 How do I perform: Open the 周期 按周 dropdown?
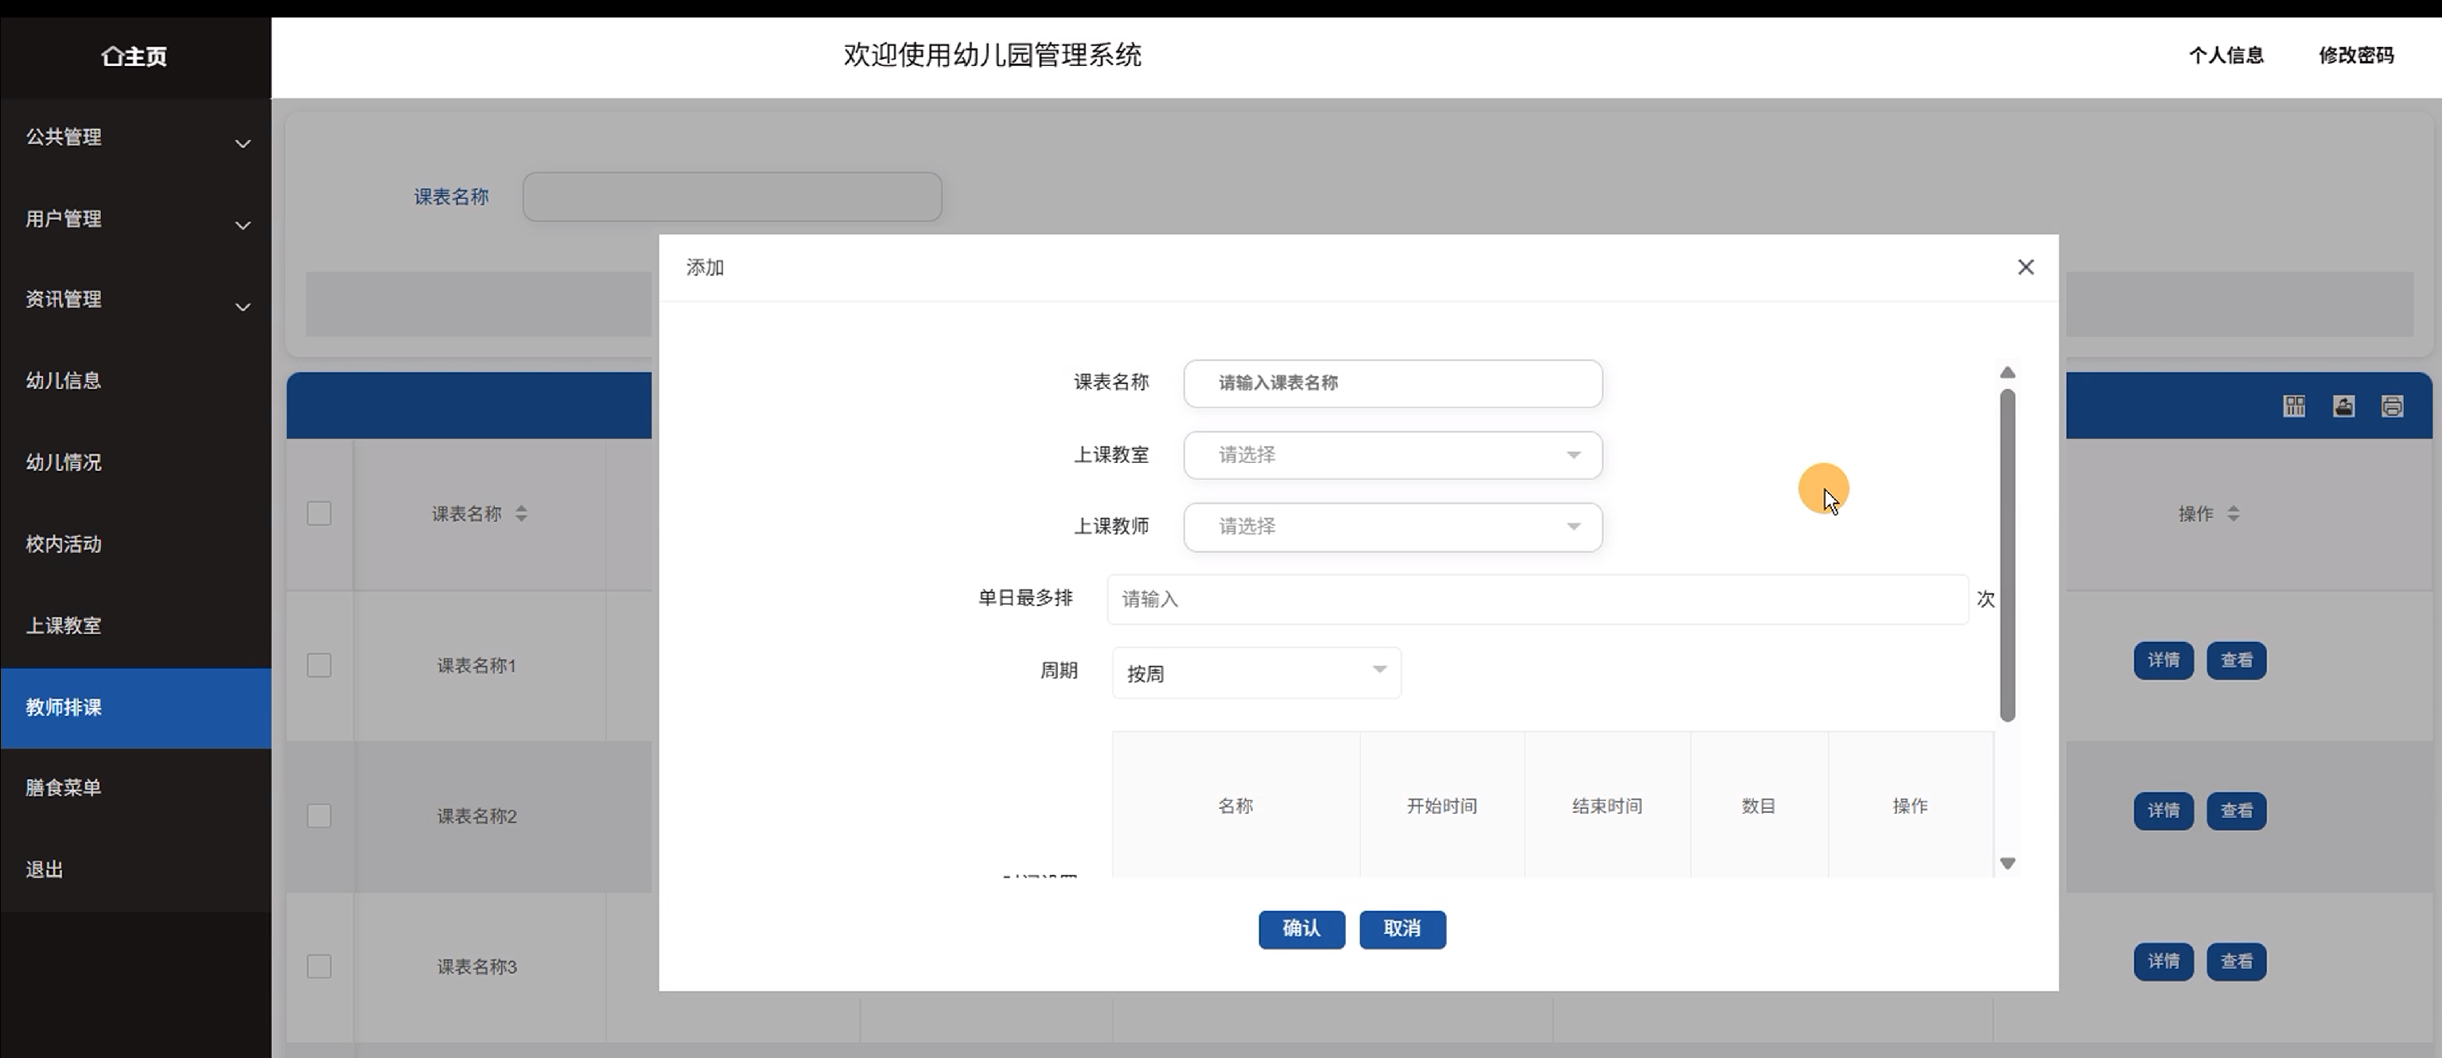tap(1255, 673)
